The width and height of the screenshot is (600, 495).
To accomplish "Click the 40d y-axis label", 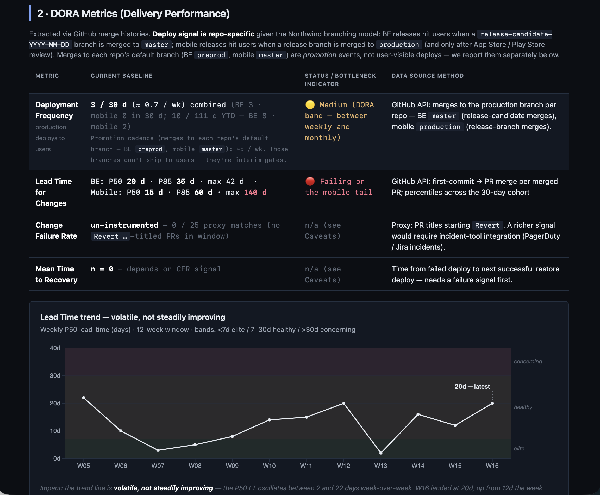I will [x=55, y=348].
